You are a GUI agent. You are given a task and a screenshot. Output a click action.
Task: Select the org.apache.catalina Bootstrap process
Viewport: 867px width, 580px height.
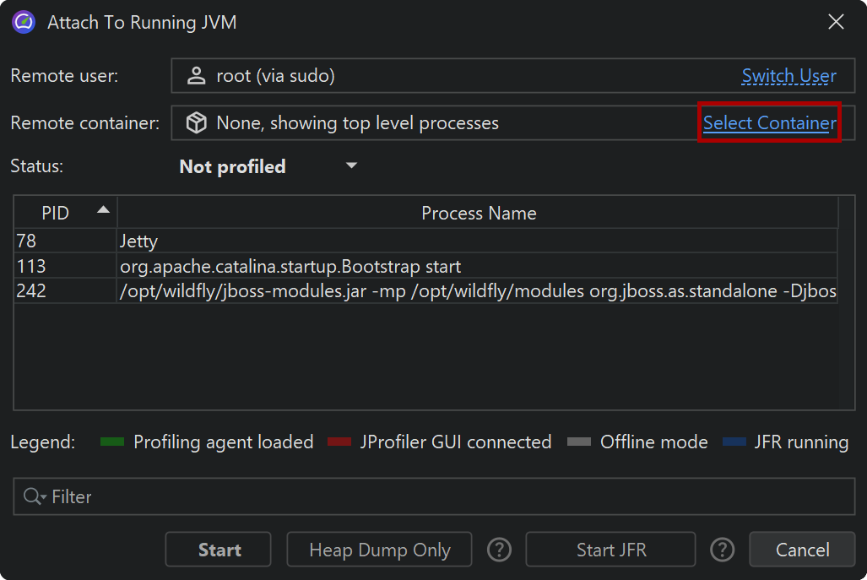338,267
